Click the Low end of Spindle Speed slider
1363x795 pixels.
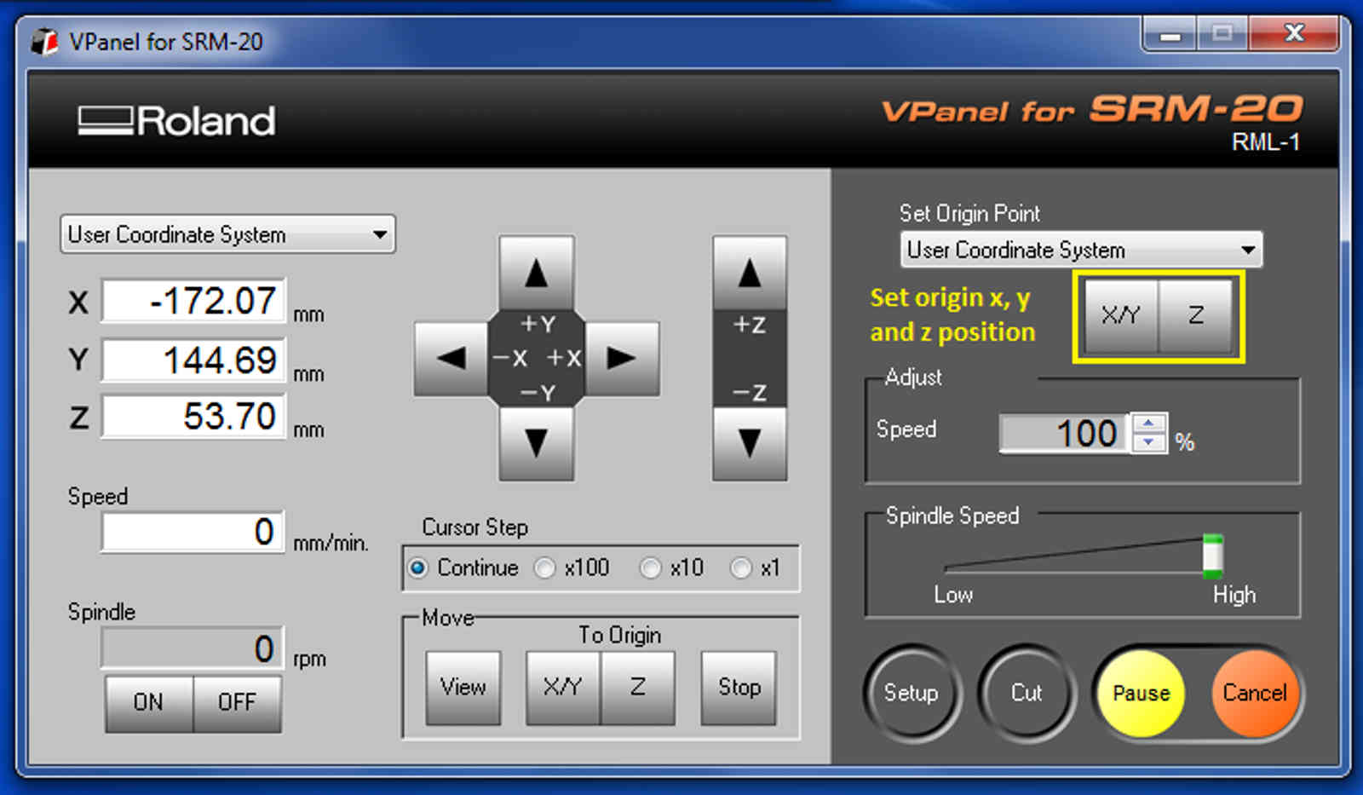[x=952, y=594]
